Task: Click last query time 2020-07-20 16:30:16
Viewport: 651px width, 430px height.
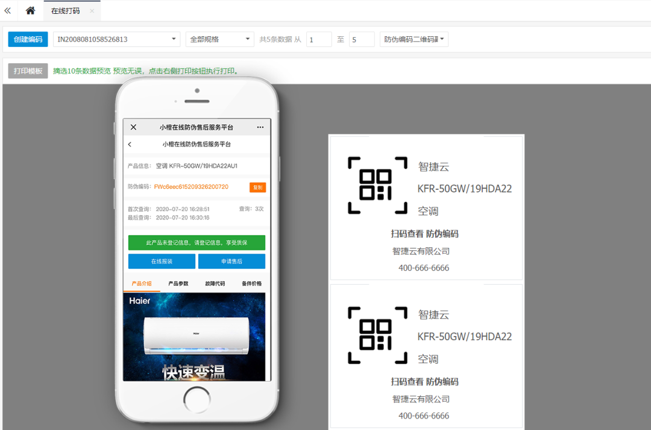Action: click(183, 218)
